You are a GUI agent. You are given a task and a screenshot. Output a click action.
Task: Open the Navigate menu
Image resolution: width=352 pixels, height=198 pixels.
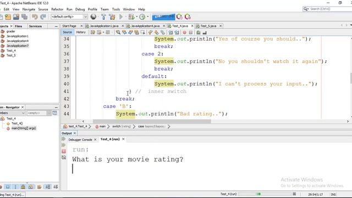pos(29,9)
